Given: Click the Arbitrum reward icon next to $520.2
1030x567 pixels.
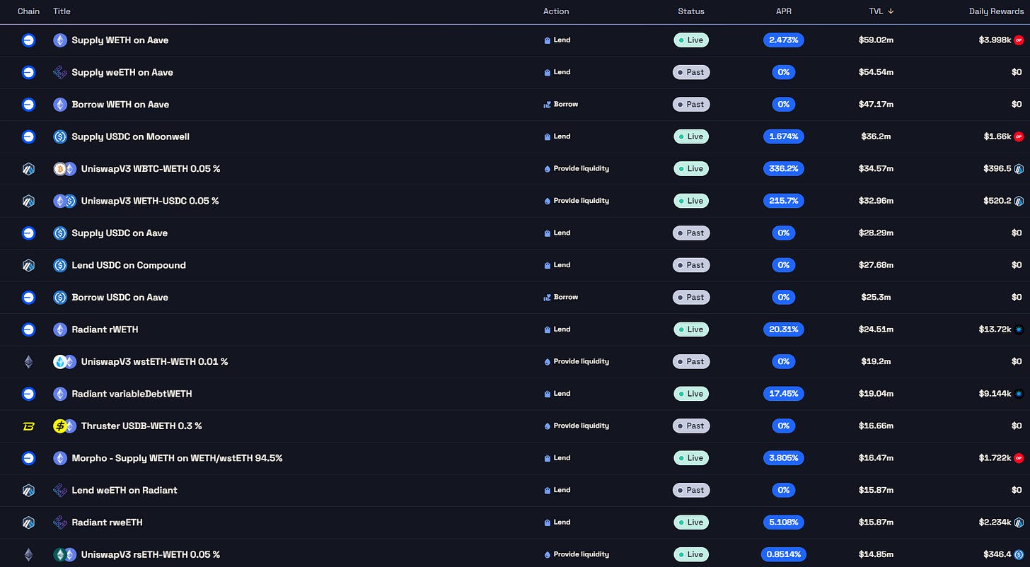Looking at the screenshot, I should click(1019, 201).
